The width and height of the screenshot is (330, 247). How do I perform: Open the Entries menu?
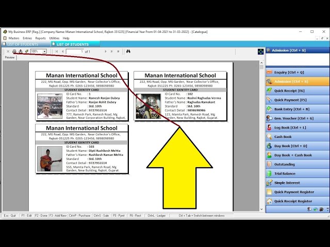[x=27, y=38]
